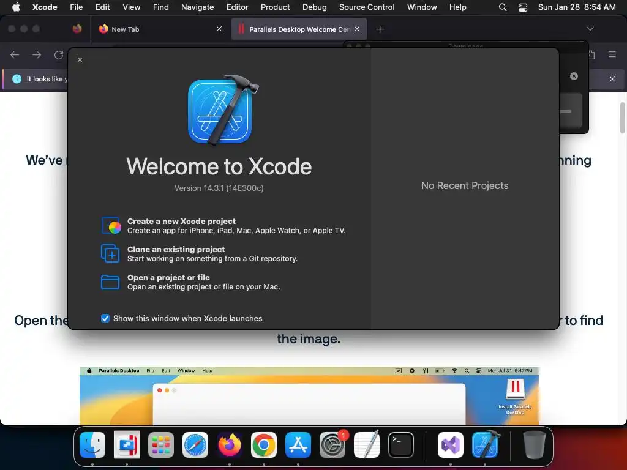The image size is (627, 470).
Task: Reload the Firefox page
Action: point(59,54)
